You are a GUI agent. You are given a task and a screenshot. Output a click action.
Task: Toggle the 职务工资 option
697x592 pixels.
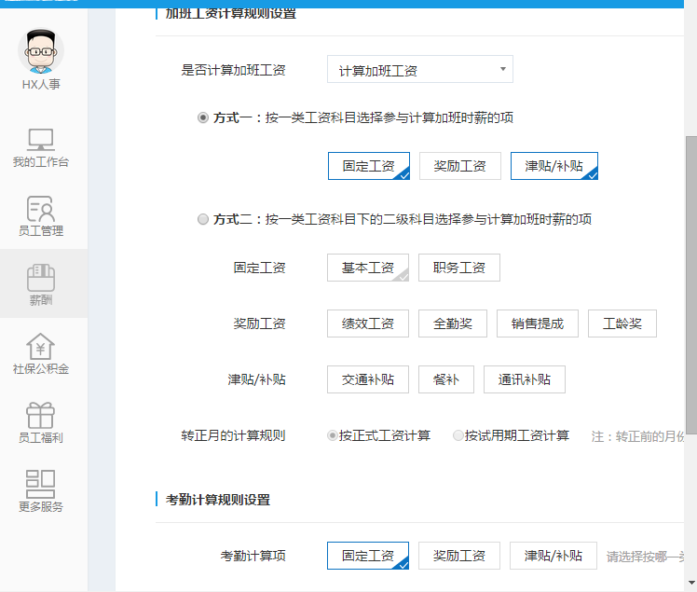pos(459,268)
